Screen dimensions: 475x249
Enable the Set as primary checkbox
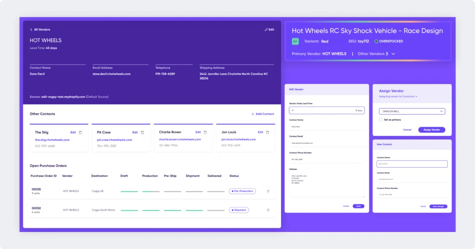(x=381, y=119)
